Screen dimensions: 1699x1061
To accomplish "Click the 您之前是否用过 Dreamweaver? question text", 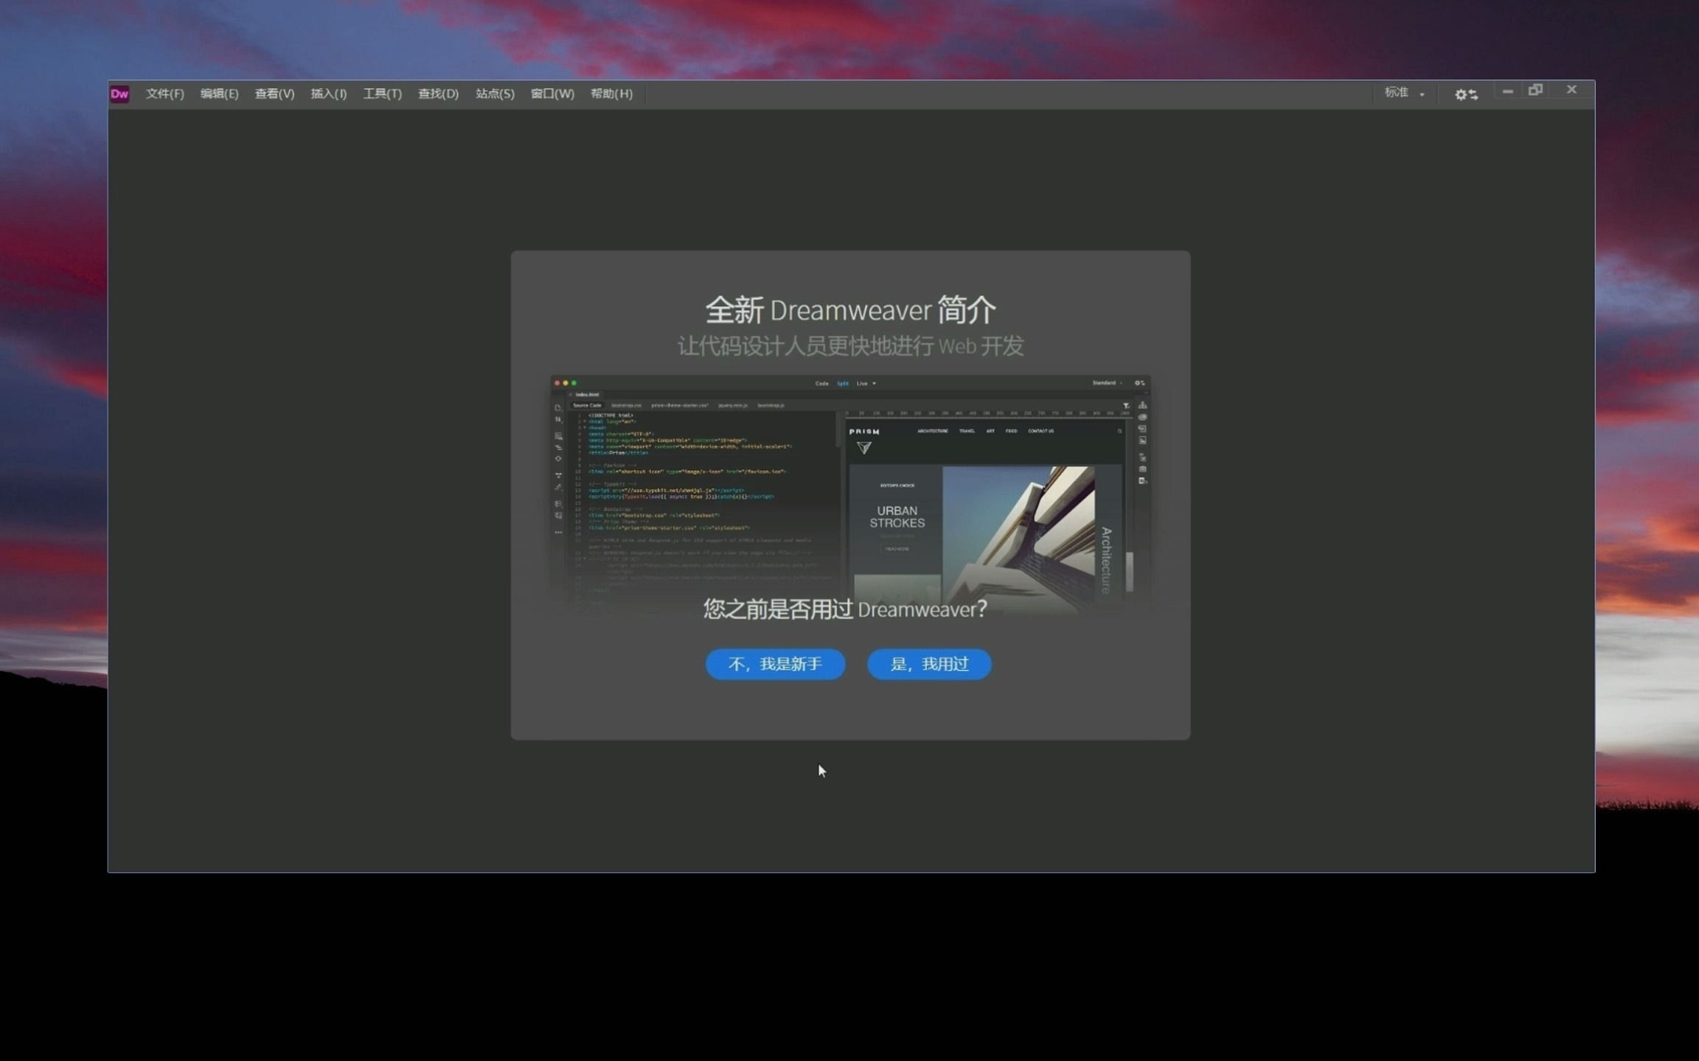I will (x=845, y=609).
